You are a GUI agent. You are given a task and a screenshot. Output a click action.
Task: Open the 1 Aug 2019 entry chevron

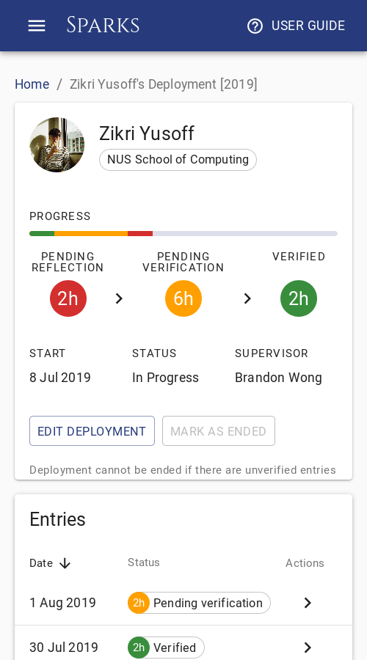pyautogui.click(x=308, y=603)
